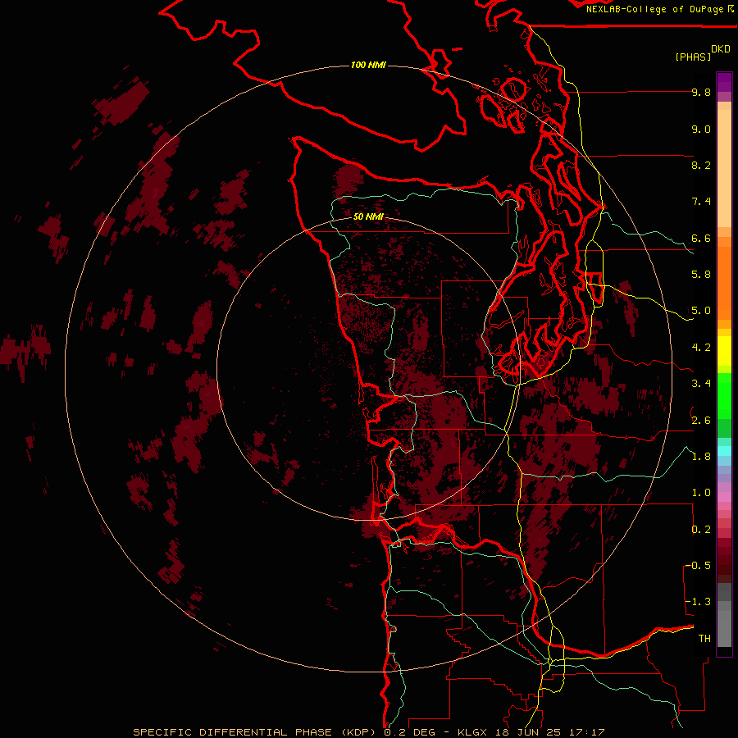Click the 2.6 scale value
738x738 pixels.
point(701,421)
